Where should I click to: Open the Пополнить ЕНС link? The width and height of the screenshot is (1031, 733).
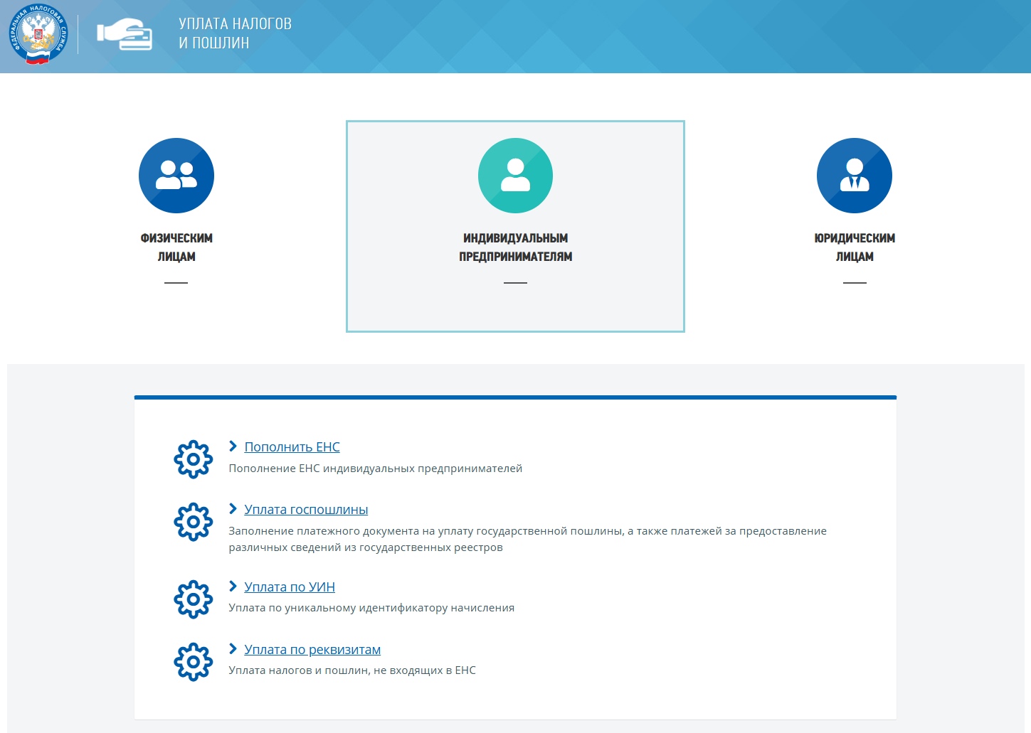[292, 447]
